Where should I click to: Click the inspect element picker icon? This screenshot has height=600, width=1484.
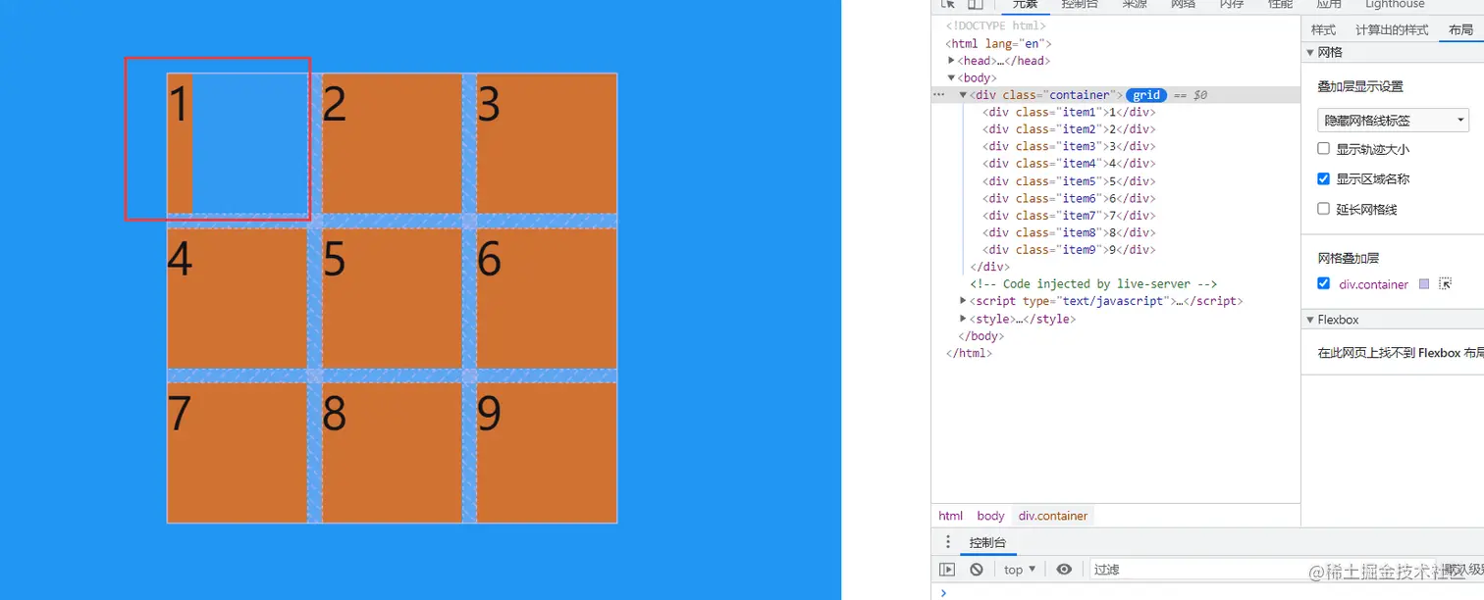(x=947, y=4)
